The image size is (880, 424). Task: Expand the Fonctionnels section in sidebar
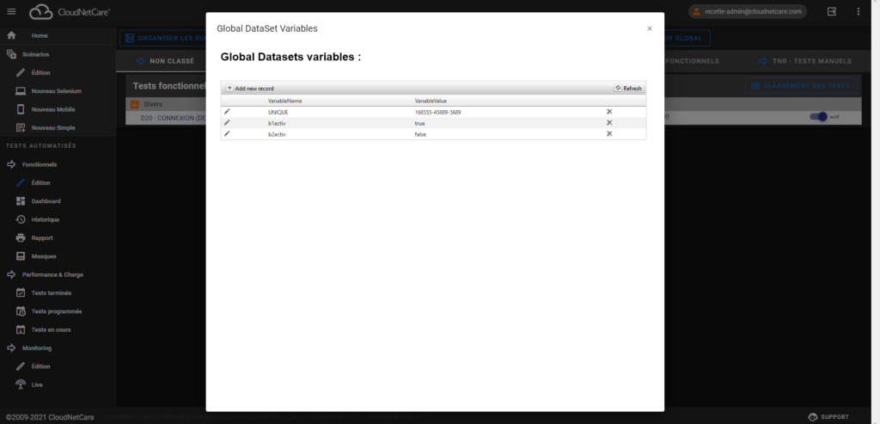(39, 164)
